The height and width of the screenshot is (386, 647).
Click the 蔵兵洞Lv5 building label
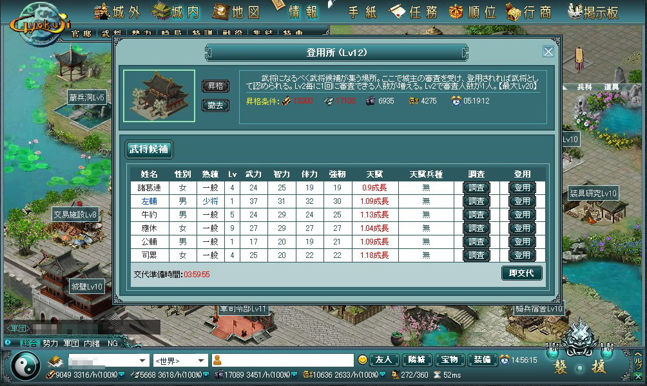pyautogui.click(x=86, y=98)
